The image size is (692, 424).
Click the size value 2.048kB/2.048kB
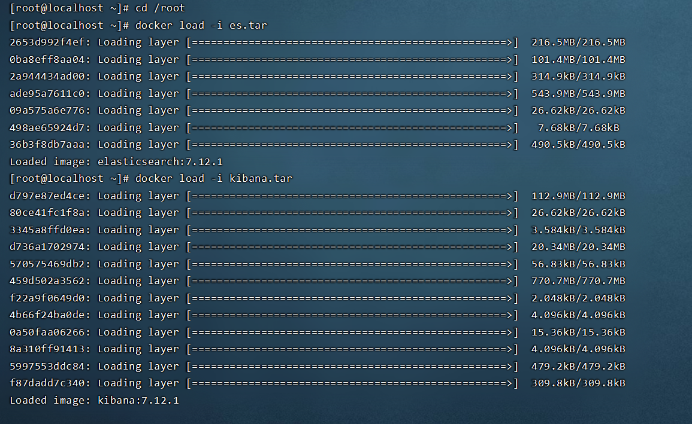[x=578, y=298]
